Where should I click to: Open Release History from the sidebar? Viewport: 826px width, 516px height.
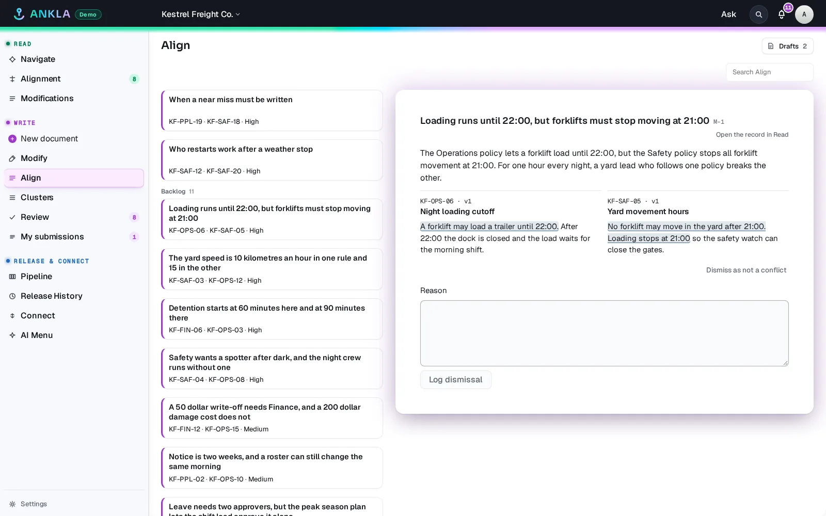[x=74, y=296]
